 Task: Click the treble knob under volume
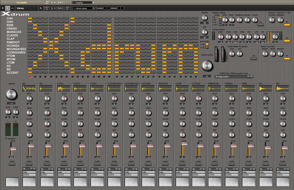[16, 112]
